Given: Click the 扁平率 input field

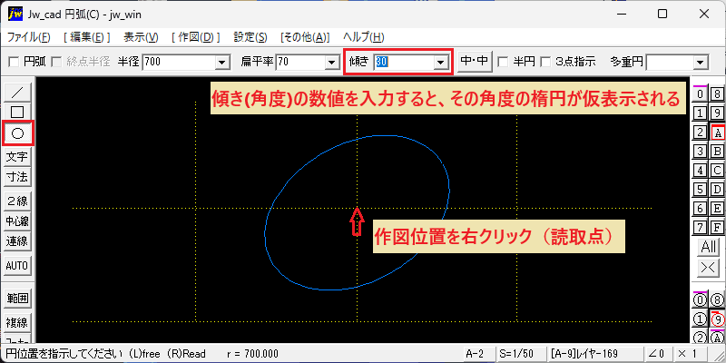Looking at the screenshot, I should coord(300,62).
